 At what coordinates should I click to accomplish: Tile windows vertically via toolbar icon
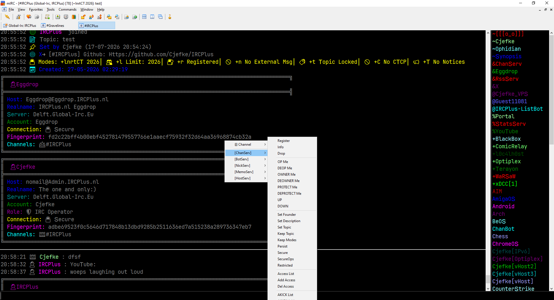point(152,17)
